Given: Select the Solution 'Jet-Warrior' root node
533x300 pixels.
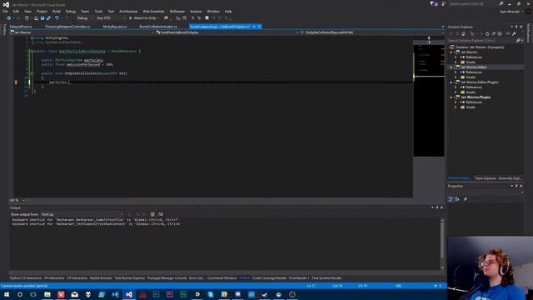Looking at the screenshot, I should click(x=480, y=47).
